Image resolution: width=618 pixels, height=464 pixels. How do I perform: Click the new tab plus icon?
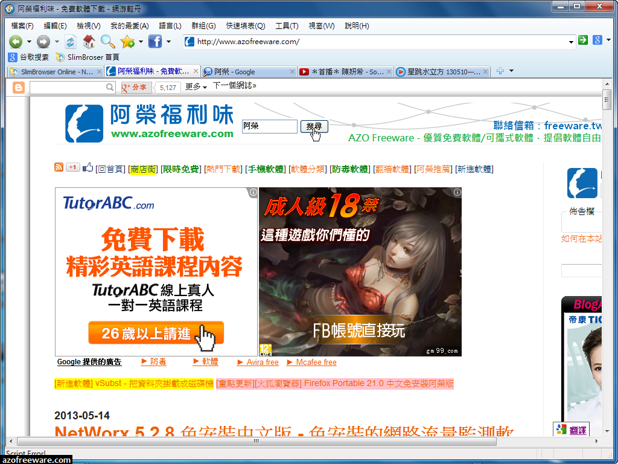[500, 71]
